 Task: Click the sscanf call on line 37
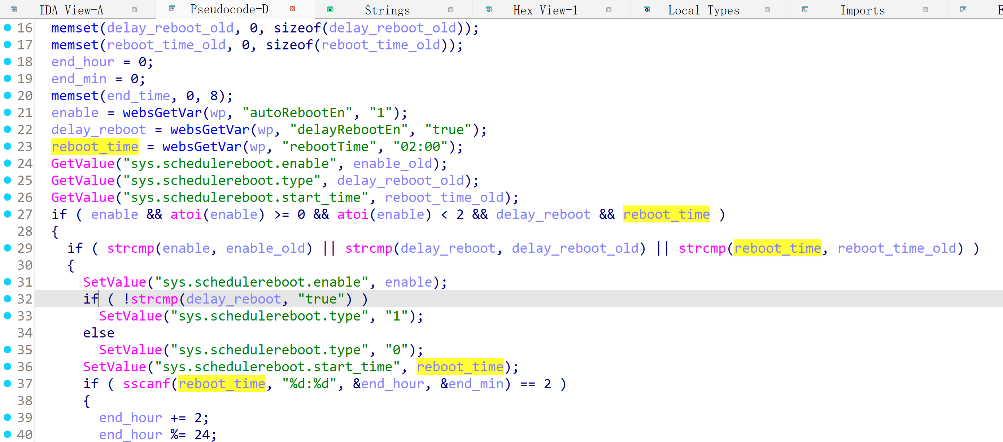pos(147,384)
